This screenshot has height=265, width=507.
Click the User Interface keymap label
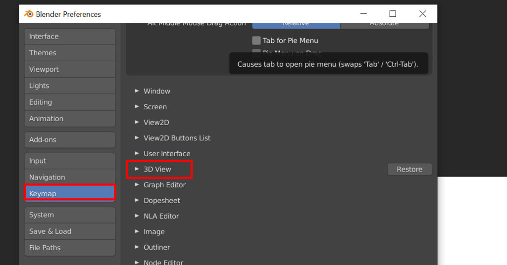(167, 154)
